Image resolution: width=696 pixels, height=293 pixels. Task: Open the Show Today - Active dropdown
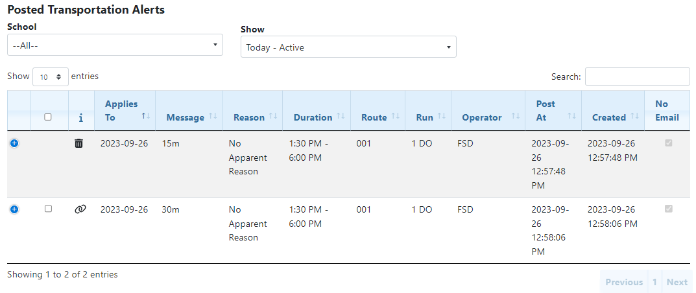pos(348,47)
